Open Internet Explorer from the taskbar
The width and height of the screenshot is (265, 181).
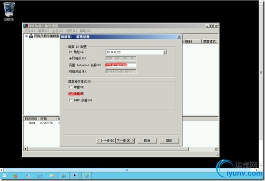[x=87, y=176]
